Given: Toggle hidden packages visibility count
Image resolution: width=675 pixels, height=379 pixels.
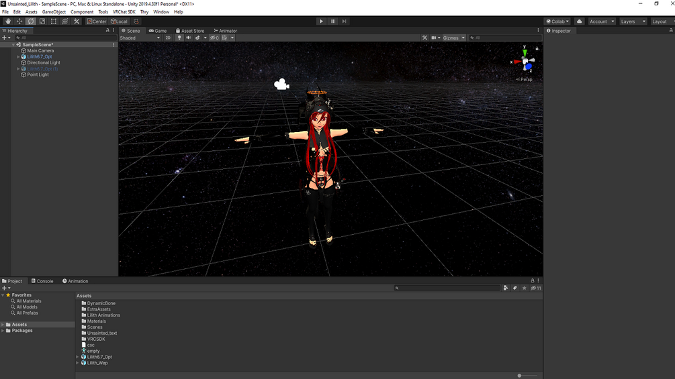Looking at the screenshot, I should (536, 288).
